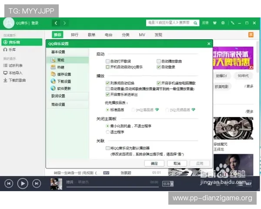The width and height of the screenshot is (261, 209).
Task: Switch to MV tab
Action: pos(142,35)
